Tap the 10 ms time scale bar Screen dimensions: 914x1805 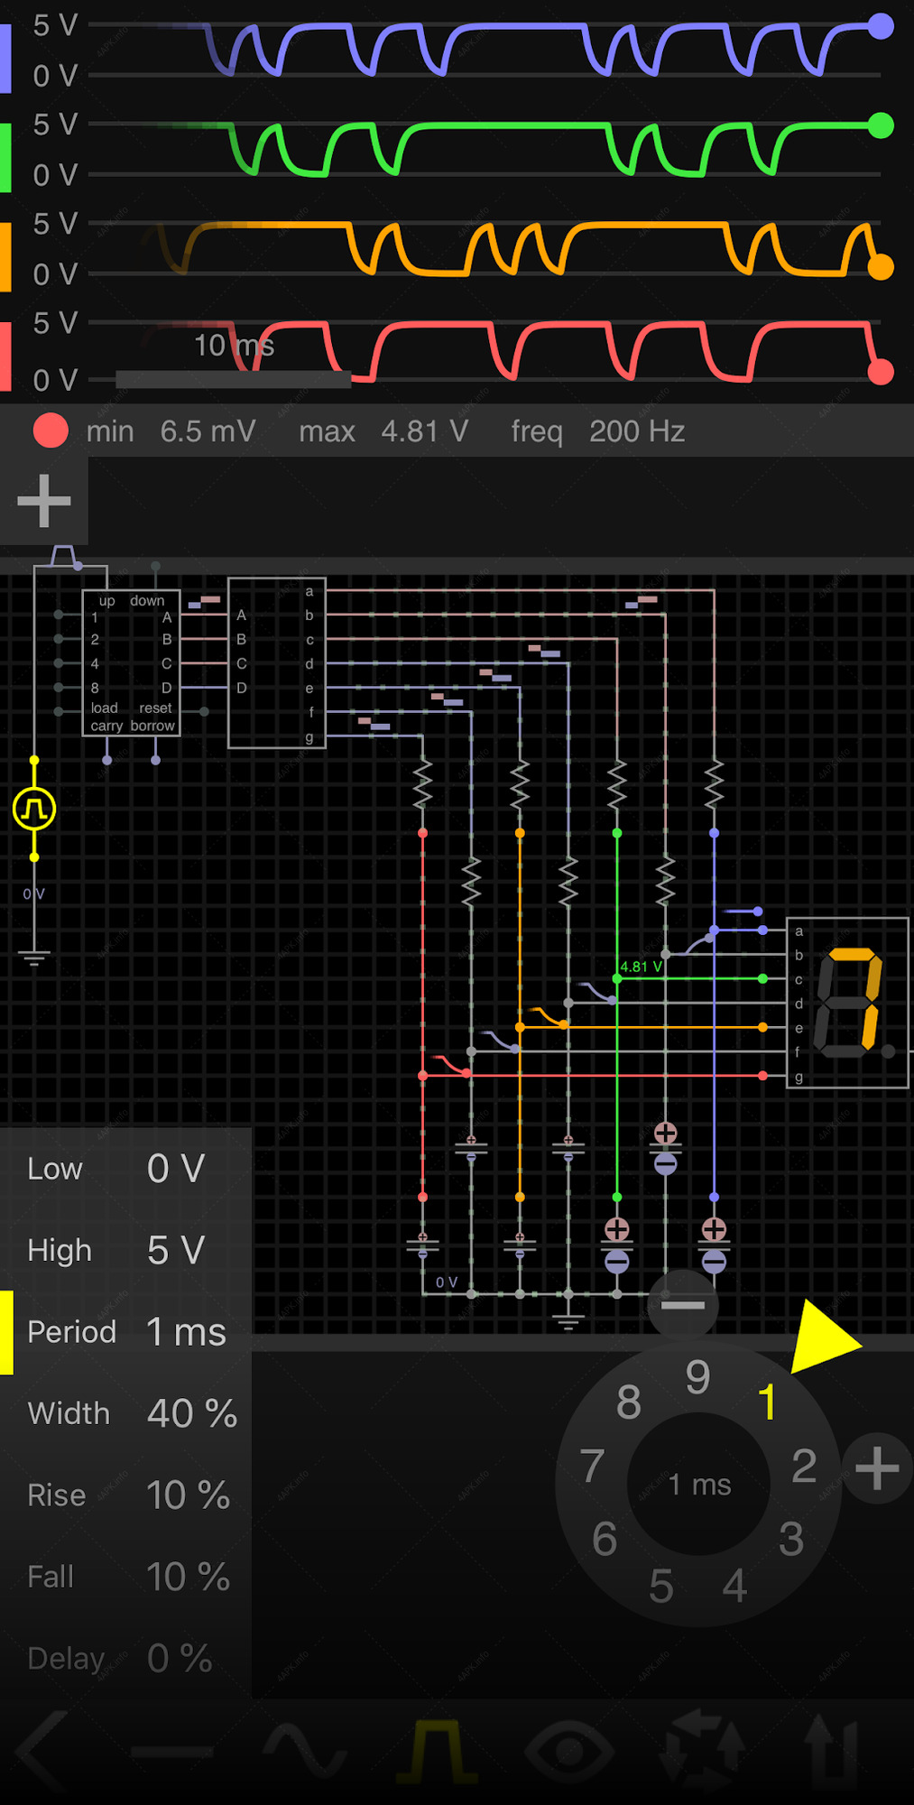coord(234,380)
